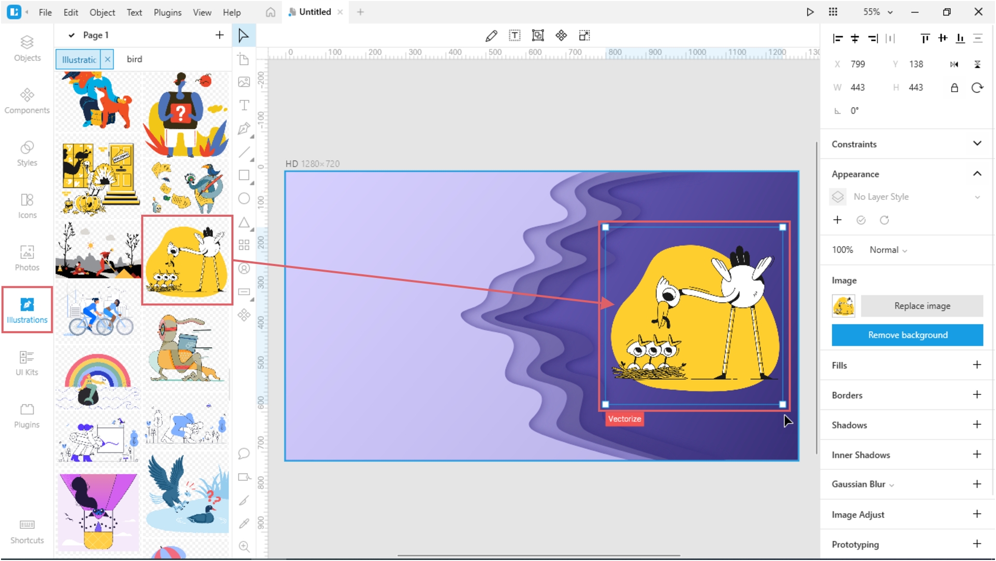Select the Text tool
The width and height of the screenshot is (996, 561).
[x=244, y=106]
